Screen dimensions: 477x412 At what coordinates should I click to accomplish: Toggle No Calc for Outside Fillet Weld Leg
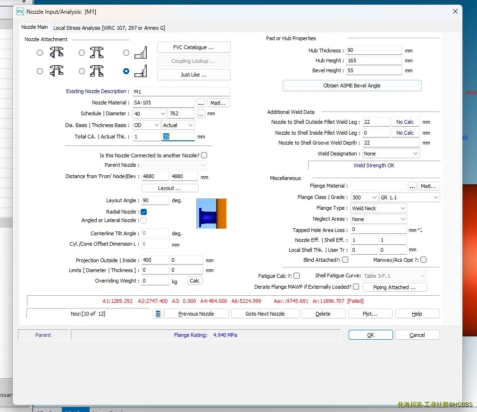pos(405,122)
